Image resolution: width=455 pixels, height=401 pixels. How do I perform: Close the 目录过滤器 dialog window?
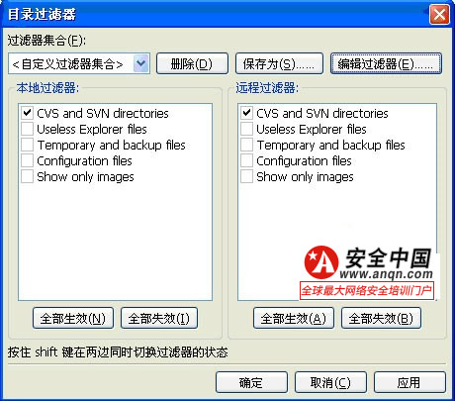(439, 14)
